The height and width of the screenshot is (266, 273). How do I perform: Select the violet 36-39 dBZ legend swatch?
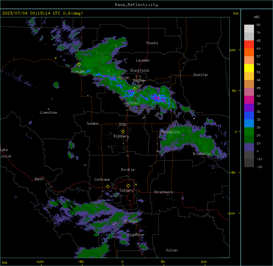point(249,108)
